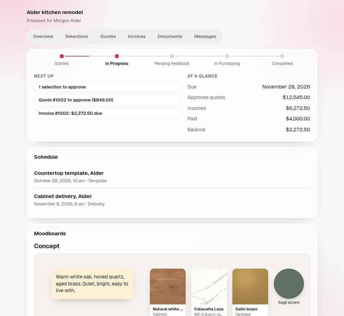The height and width of the screenshot is (316, 344).
Task: Open the Documents tab
Action: pyautogui.click(x=170, y=37)
